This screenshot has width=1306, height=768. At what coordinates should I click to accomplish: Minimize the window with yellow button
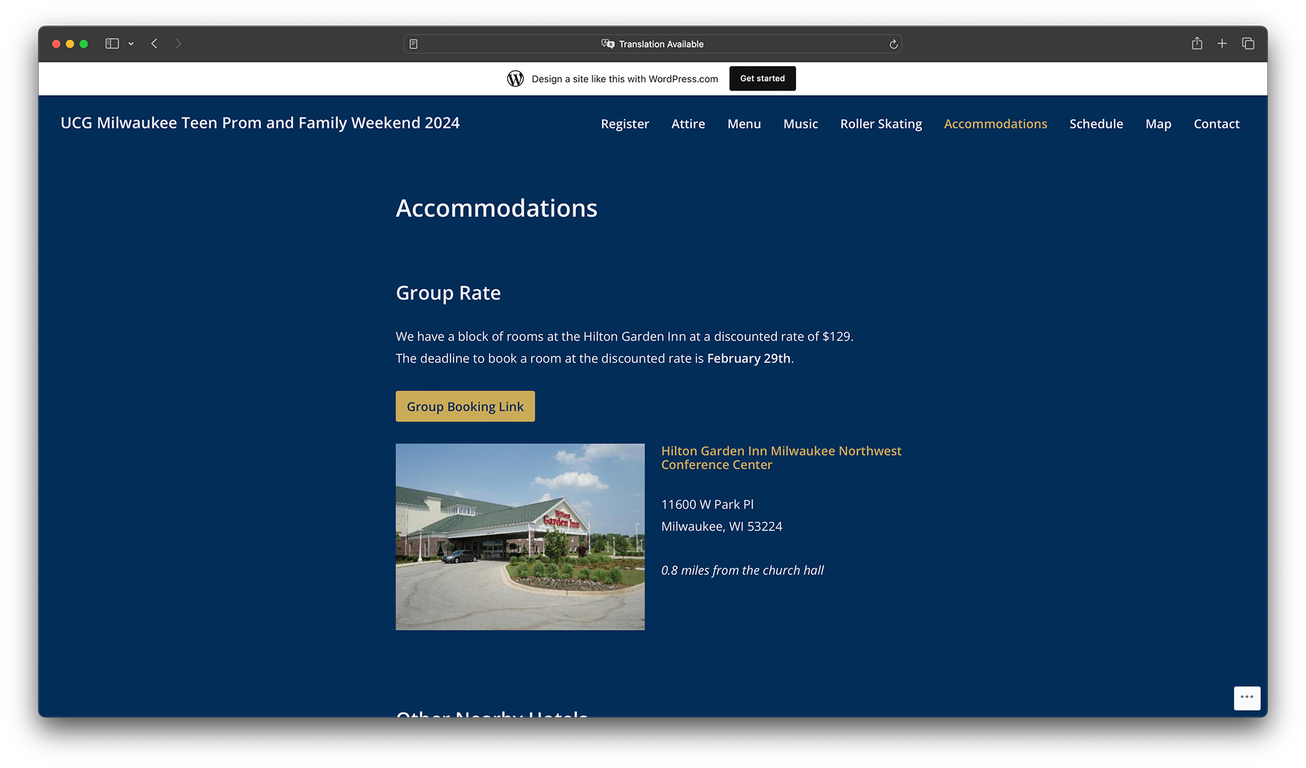[x=70, y=44]
